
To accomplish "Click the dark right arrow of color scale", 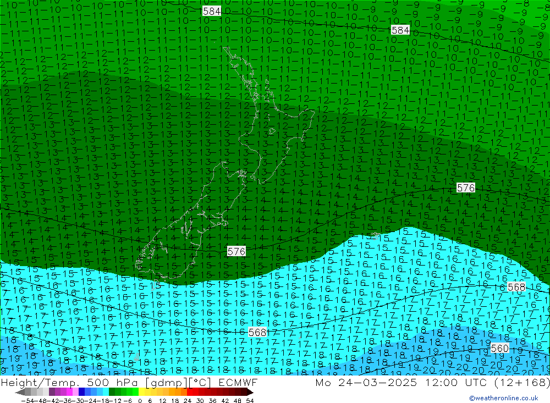I will click(x=250, y=392).
